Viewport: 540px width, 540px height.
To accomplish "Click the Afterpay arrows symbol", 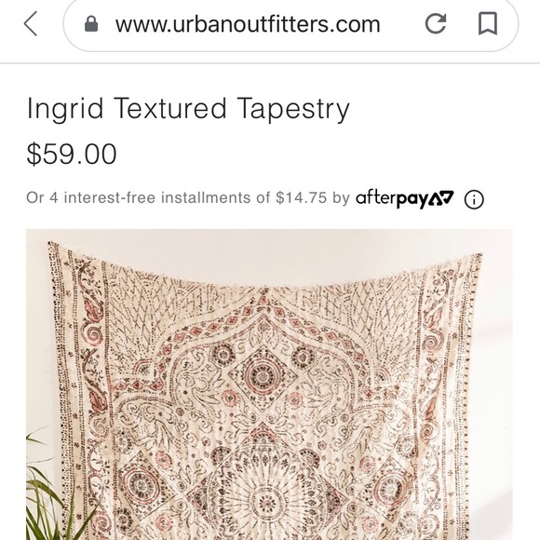I will [x=441, y=198].
